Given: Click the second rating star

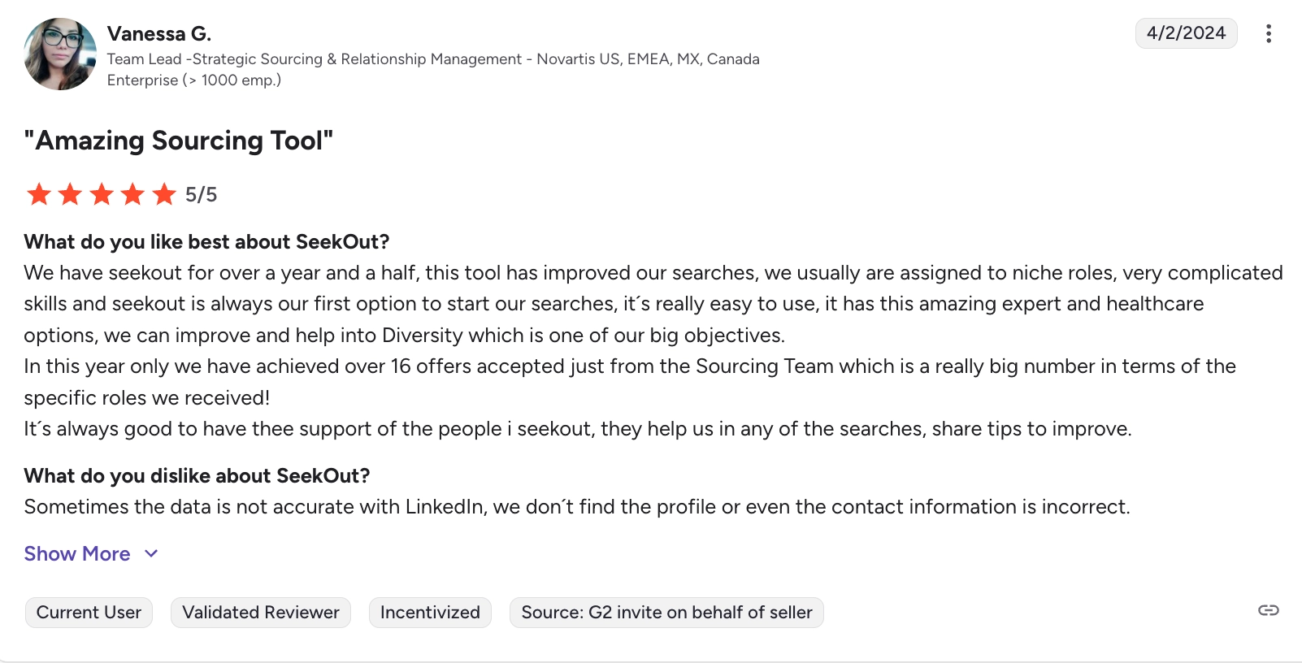Looking at the screenshot, I should coord(71,194).
